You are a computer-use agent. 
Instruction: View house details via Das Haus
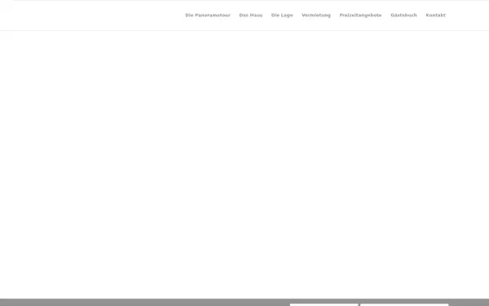tap(251, 15)
